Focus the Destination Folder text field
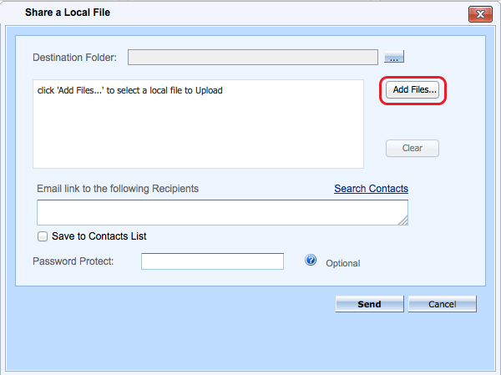Image resolution: width=501 pixels, height=375 pixels. click(253, 58)
